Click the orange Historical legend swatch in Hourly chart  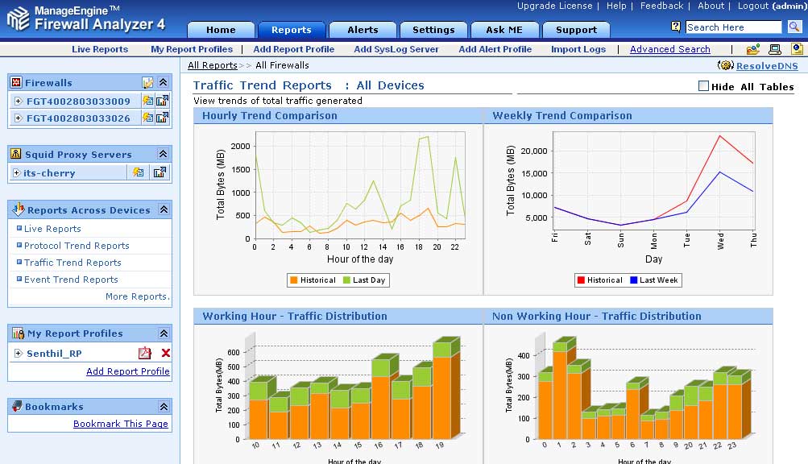293,280
